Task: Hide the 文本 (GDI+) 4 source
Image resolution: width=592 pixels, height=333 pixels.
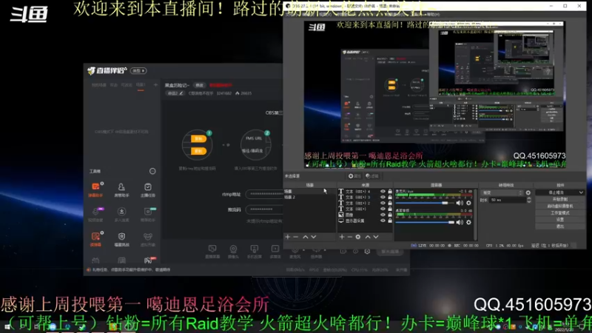Action: pyautogui.click(x=383, y=192)
